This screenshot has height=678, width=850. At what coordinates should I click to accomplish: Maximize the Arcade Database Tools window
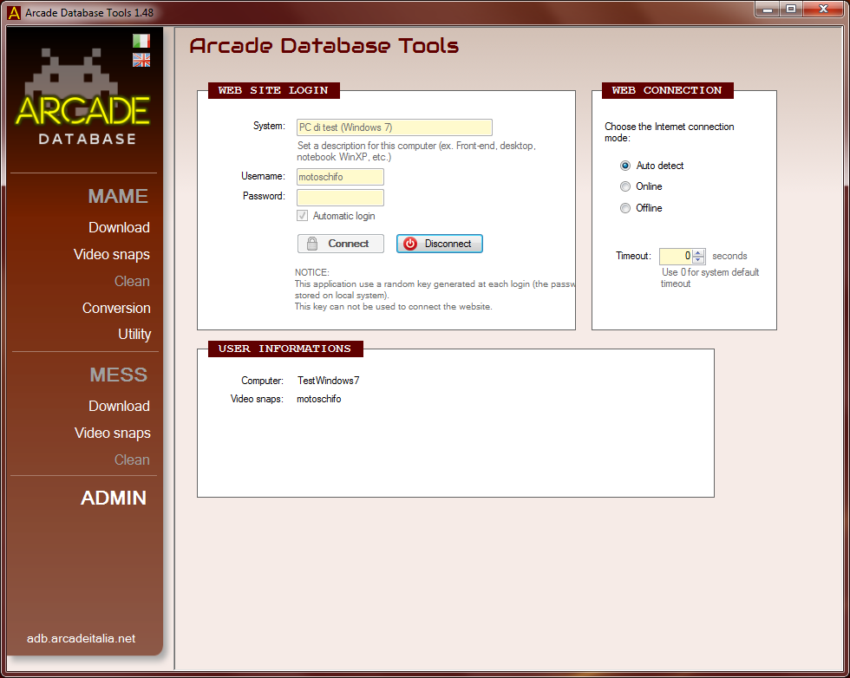[791, 10]
